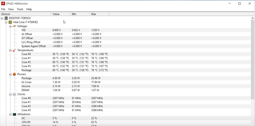Collapse the Utilizations section

tap(10, 115)
